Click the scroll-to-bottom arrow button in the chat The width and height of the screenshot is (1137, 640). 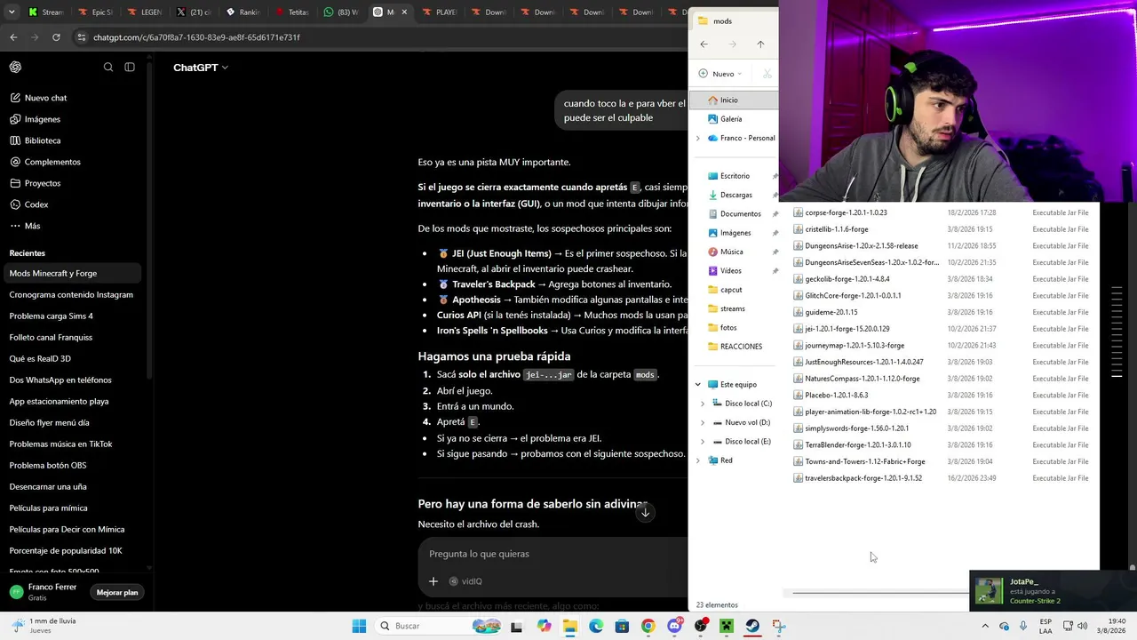pos(645,512)
